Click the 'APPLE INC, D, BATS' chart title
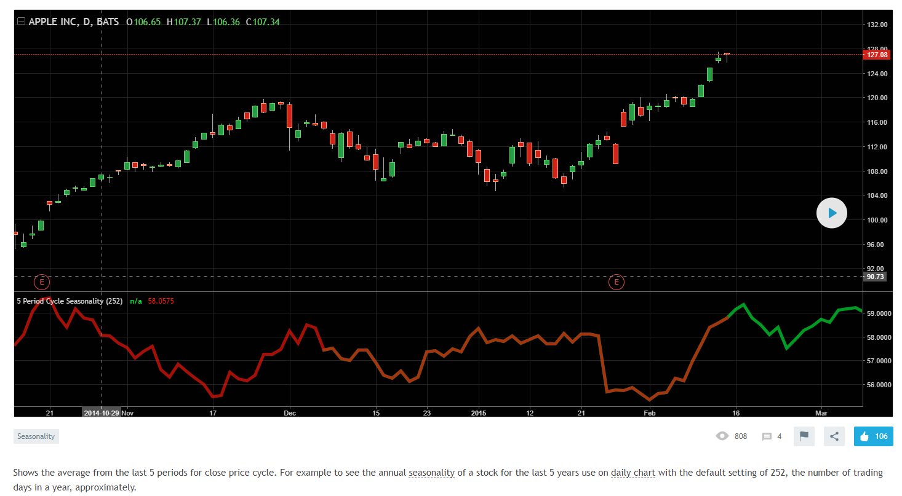 click(x=74, y=22)
